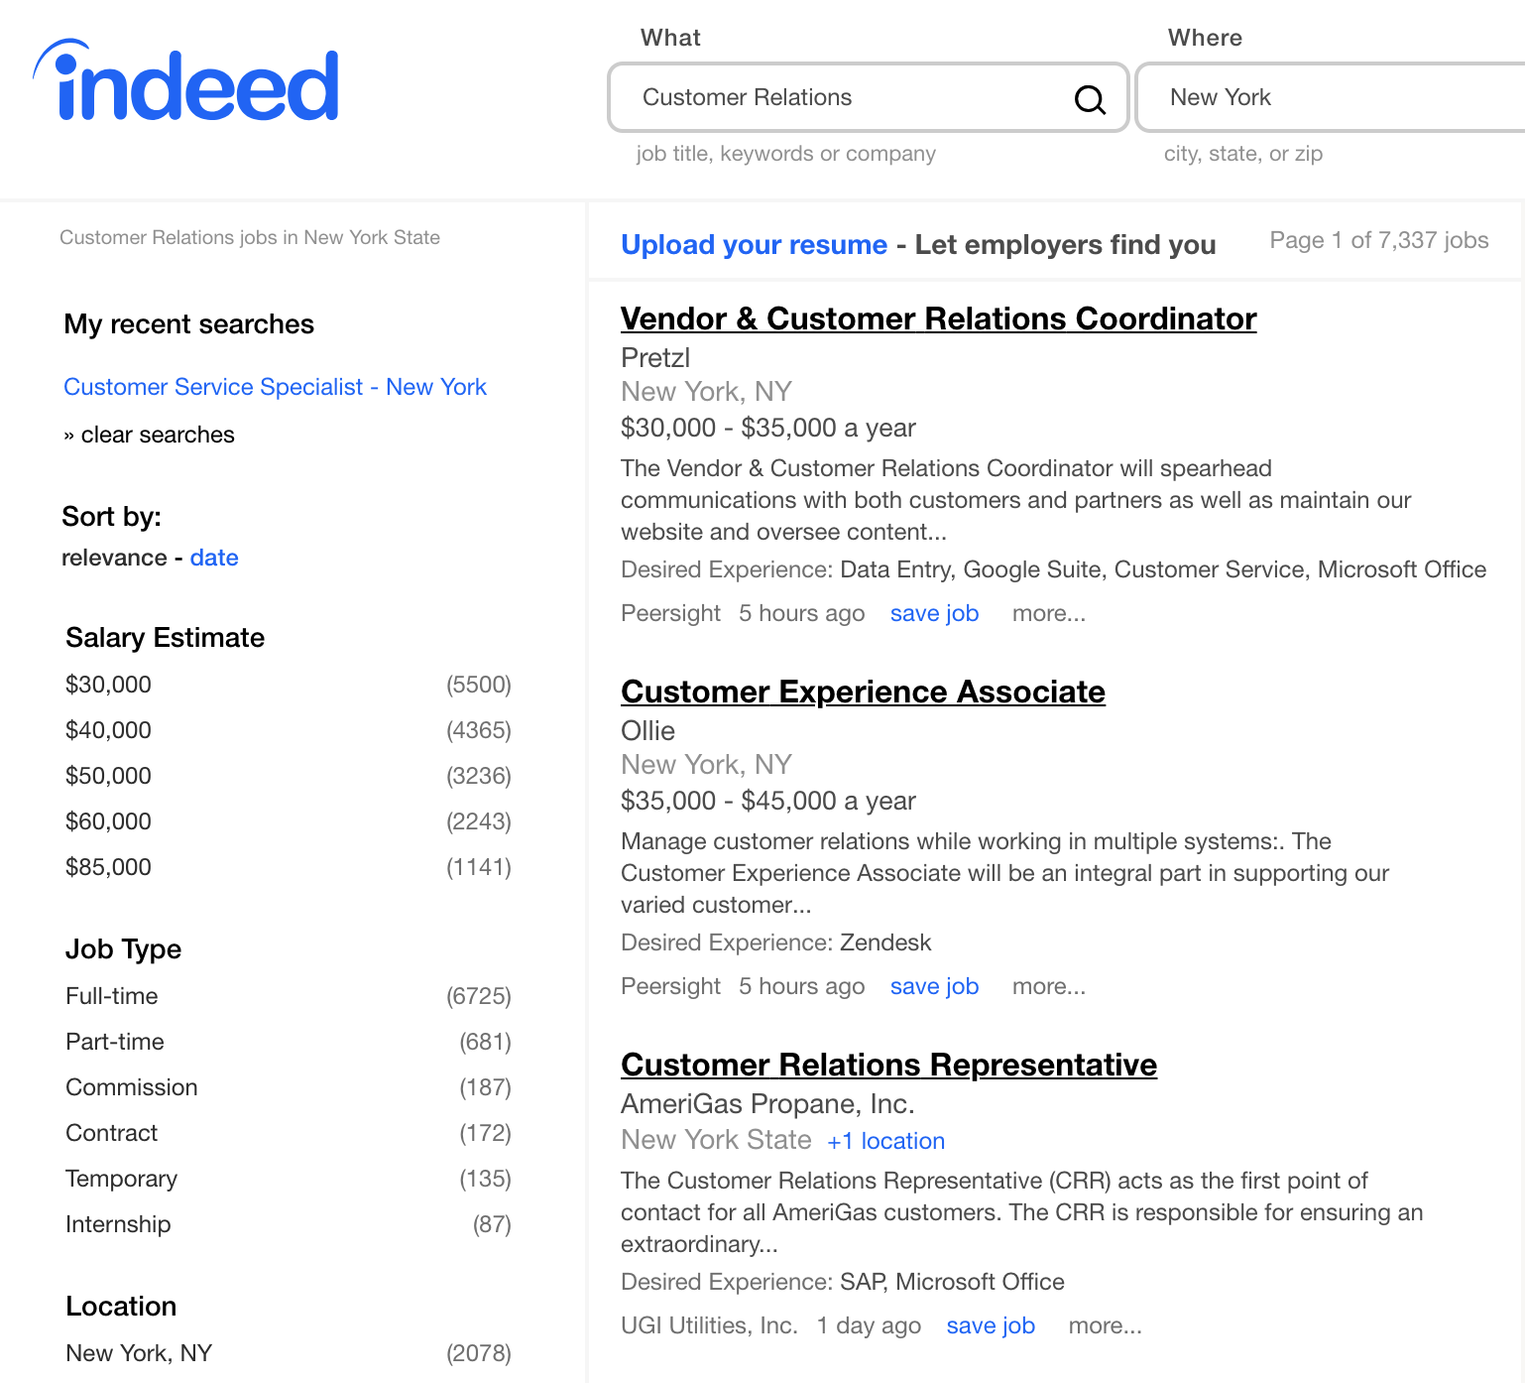The image size is (1525, 1383).
Task: Expand more options for Ollie job
Action: [x=1048, y=987]
